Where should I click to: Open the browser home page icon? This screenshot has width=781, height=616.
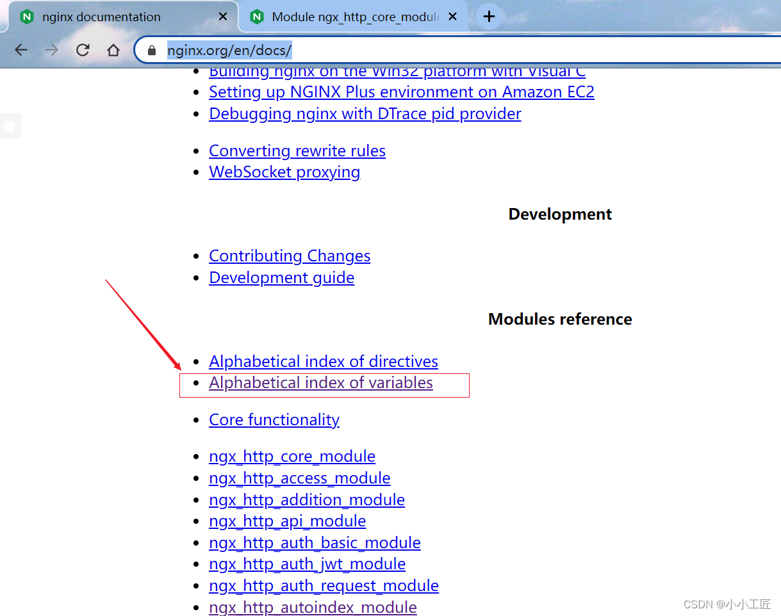coord(113,50)
